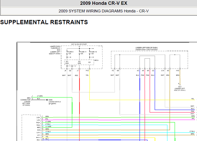Click the "UNDER-DASH JUNCTION BOX" label

tap(147, 50)
